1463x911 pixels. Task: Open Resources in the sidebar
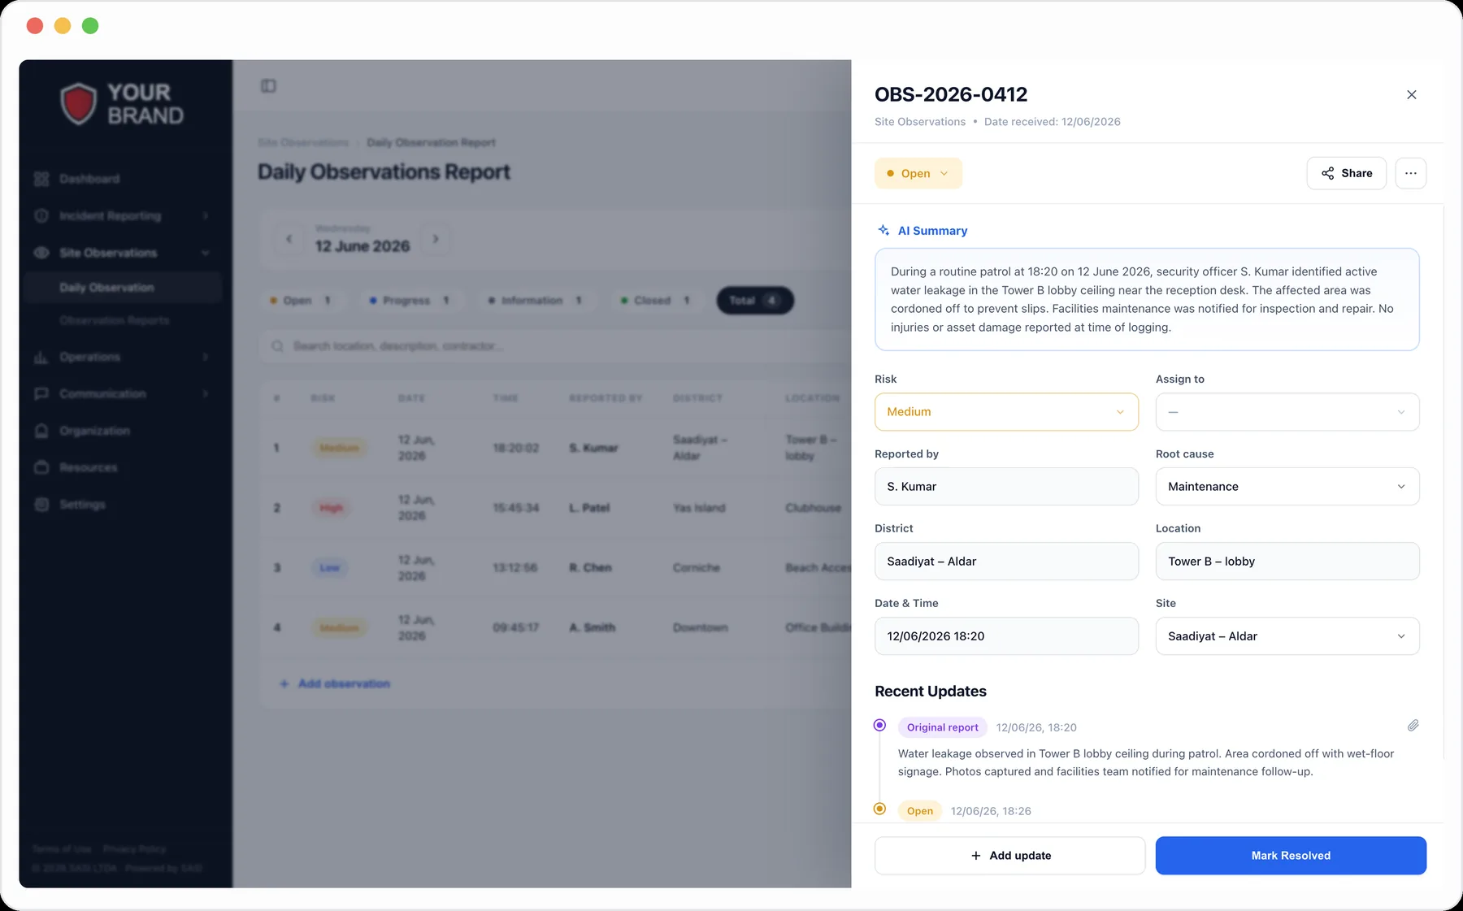[x=122, y=468]
